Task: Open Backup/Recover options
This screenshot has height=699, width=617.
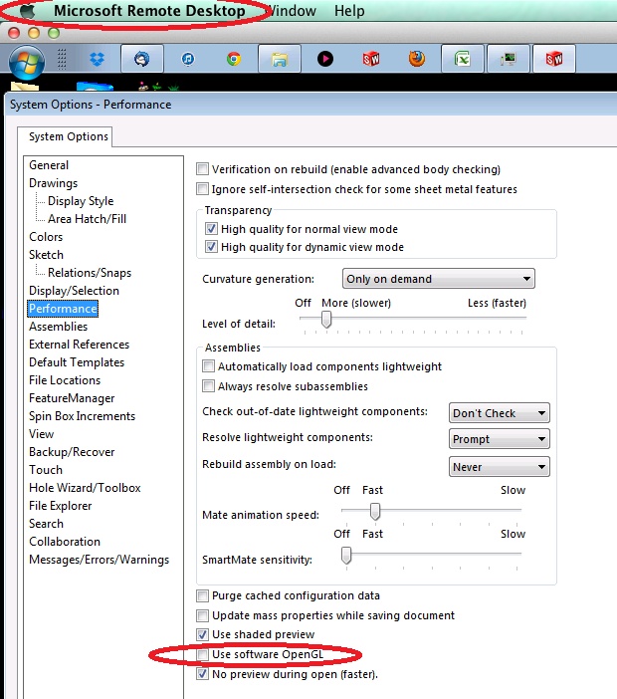Action: 72,452
